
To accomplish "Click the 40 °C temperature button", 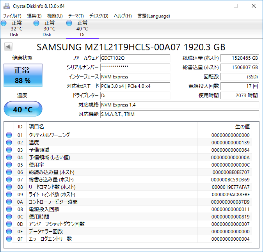I will click(x=23, y=109).
